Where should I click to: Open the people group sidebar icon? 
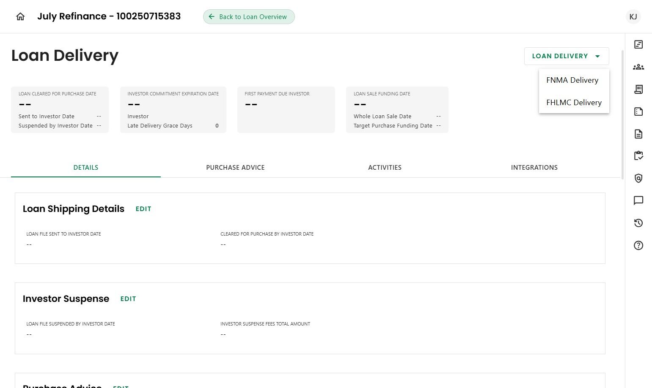638,67
